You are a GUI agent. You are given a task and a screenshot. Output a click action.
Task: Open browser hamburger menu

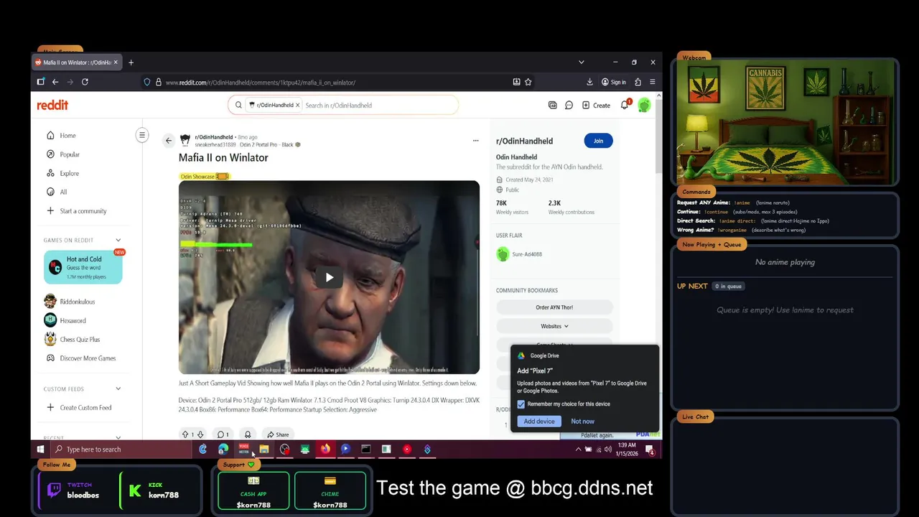[652, 82]
